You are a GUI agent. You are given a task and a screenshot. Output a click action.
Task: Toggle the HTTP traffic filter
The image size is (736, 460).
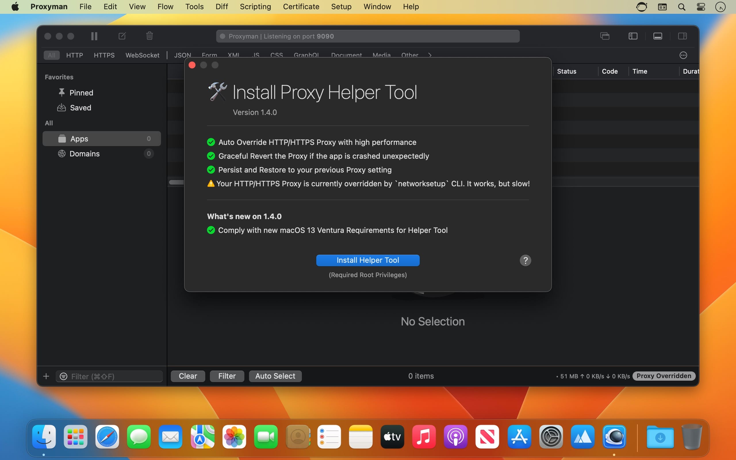point(74,55)
